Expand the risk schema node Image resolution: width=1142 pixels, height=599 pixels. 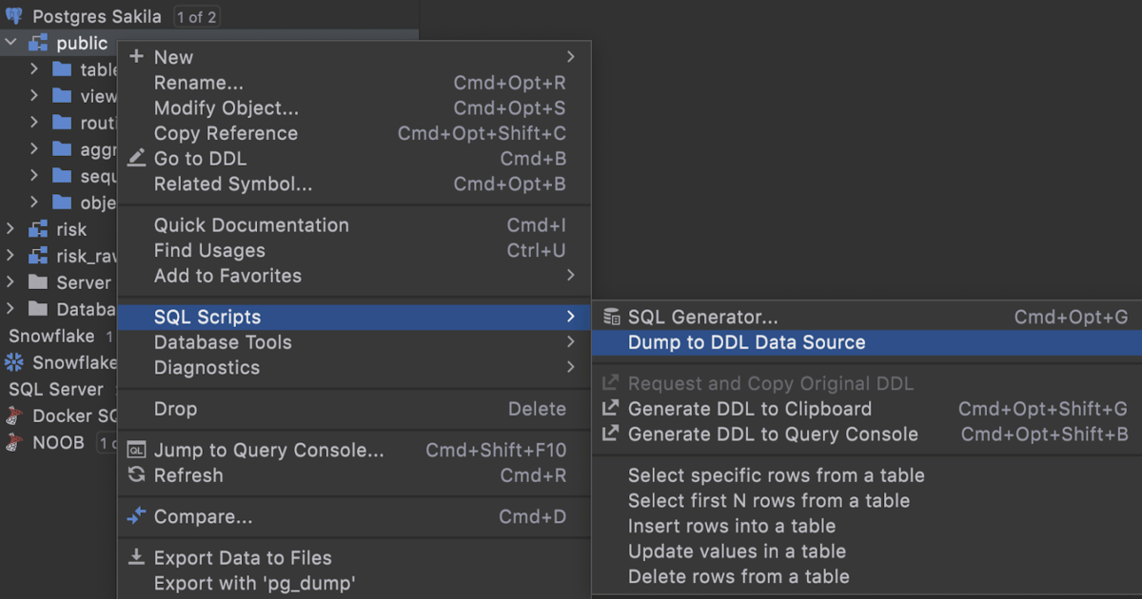[11, 229]
